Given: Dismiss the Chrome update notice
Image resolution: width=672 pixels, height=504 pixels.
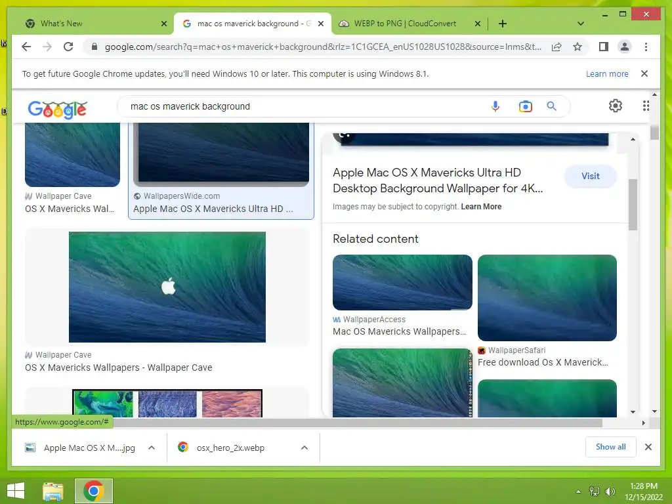Looking at the screenshot, I should (x=644, y=73).
